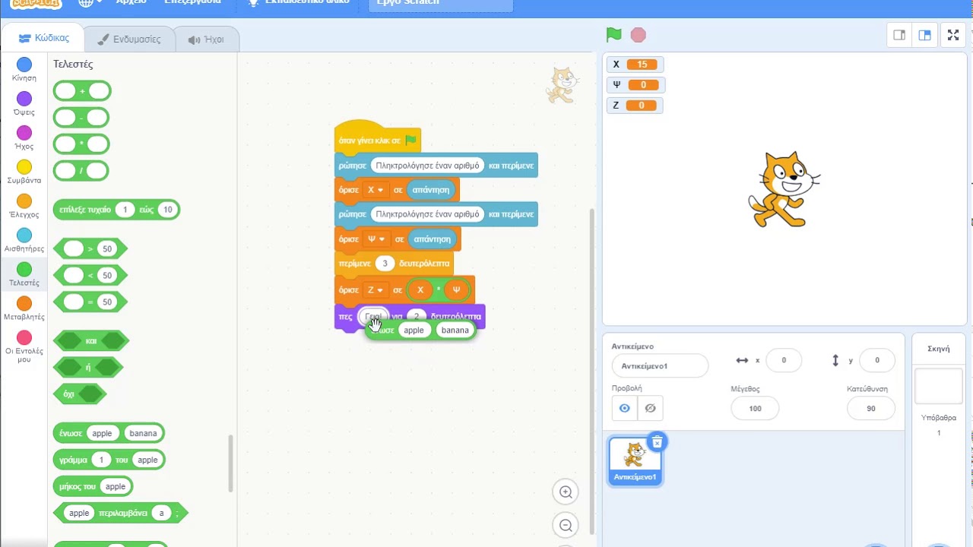Edit the Κατεύθυνση direction value 90

[x=871, y=408]
